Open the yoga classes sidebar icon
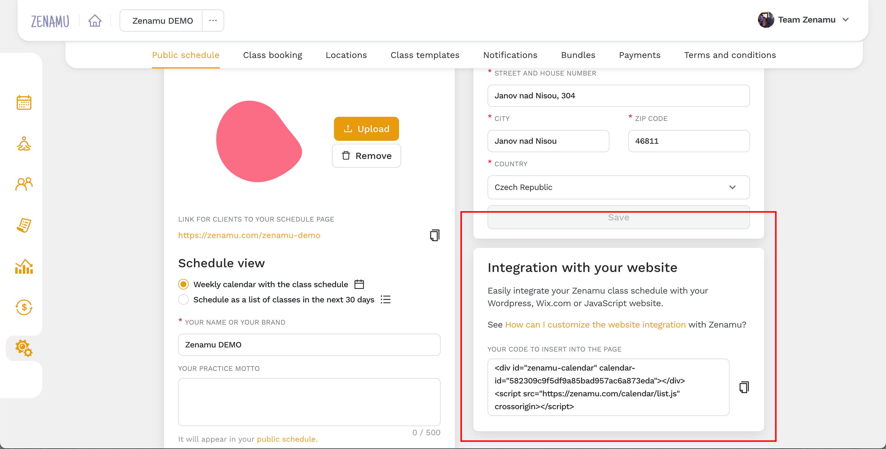The height and width of the screenshot is (449, 886). click(24, 144)
